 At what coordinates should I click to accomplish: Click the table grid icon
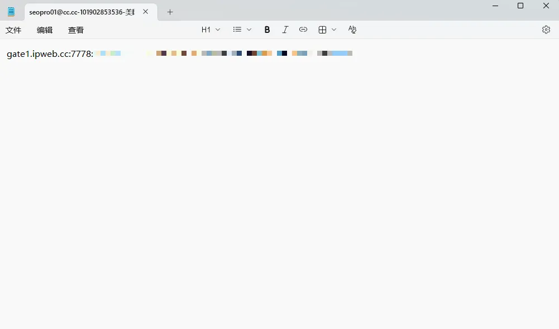(322, 30)
